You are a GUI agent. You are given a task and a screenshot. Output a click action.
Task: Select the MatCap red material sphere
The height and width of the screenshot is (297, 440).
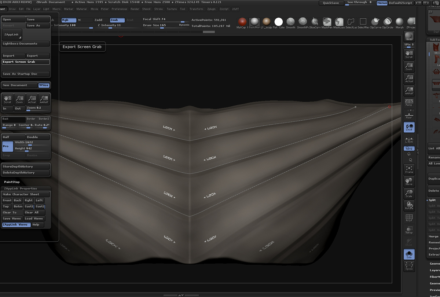[242, 22]
